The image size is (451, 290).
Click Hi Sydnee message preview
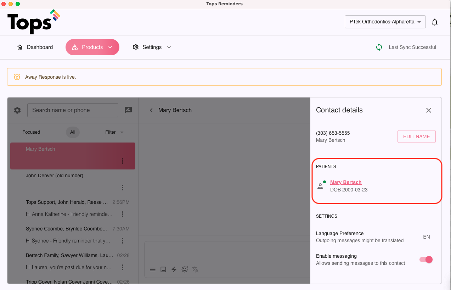pyautogui.click(x=68, y=241)
